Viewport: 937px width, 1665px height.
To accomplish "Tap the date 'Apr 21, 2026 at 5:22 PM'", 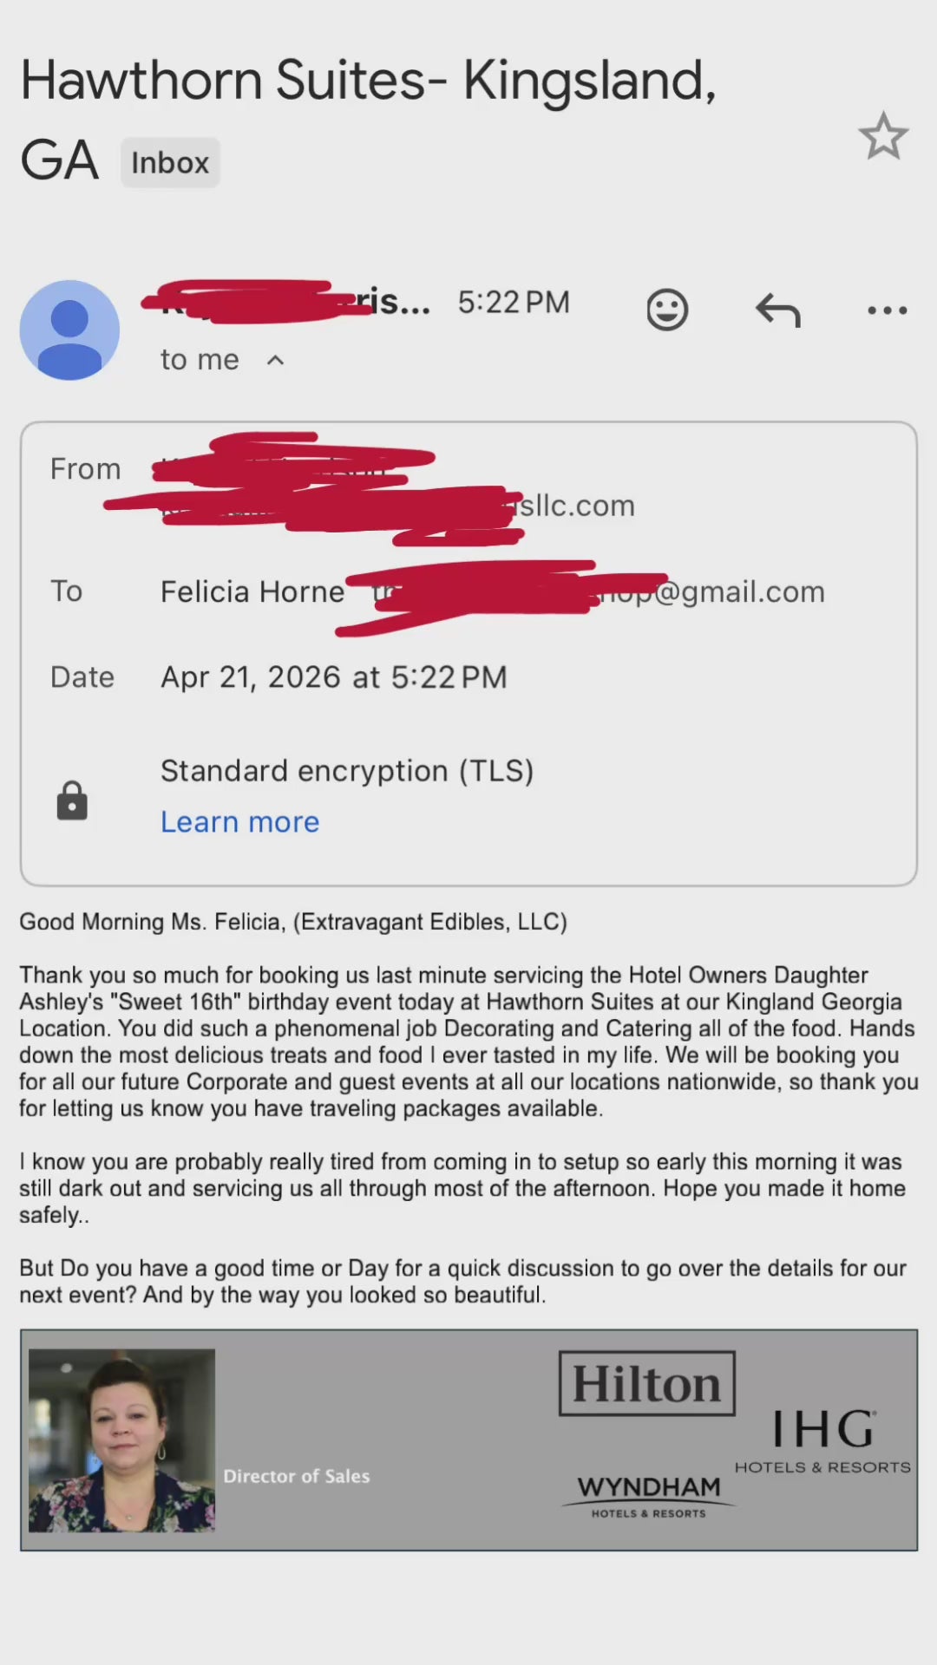I will (x=334, y=677).
